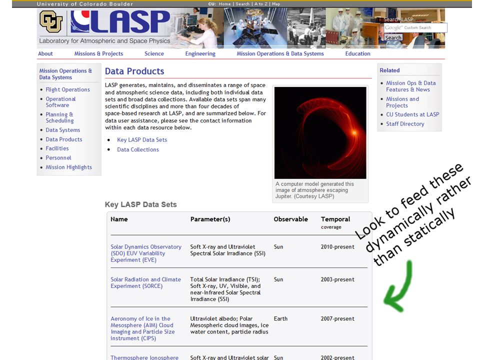
Task: Open Data Products in sidebar
Action: [64, 139]
